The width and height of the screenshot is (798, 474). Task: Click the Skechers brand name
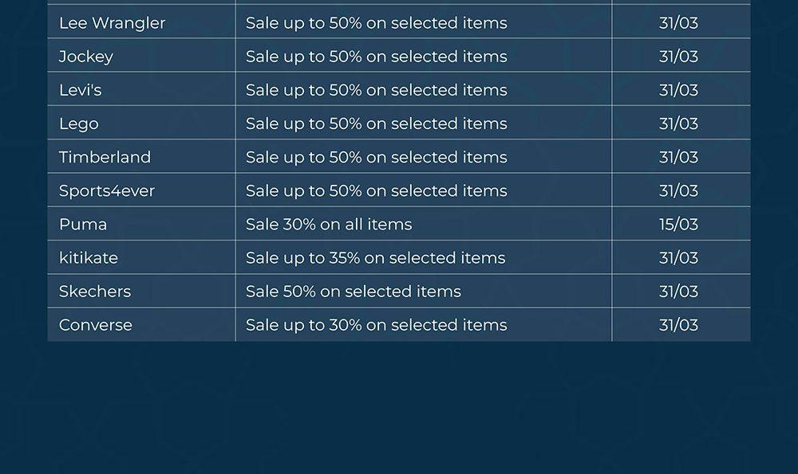[x=95, y=291]
